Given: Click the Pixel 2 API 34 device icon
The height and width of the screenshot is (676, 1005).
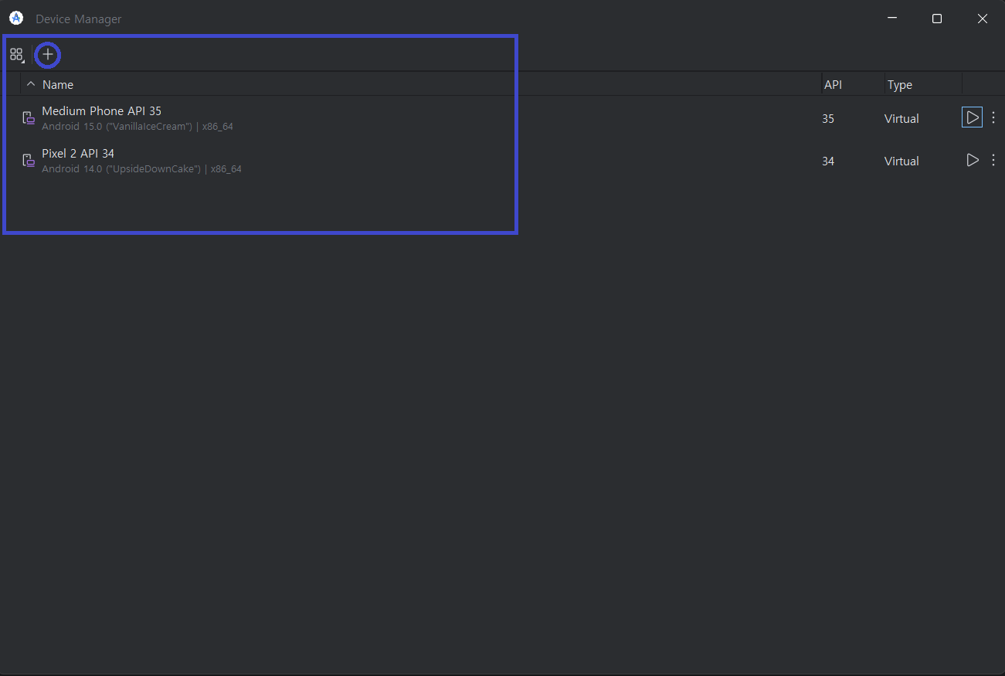Looking at the screenshot, I should pyautogui.click(x=29, y=161).
